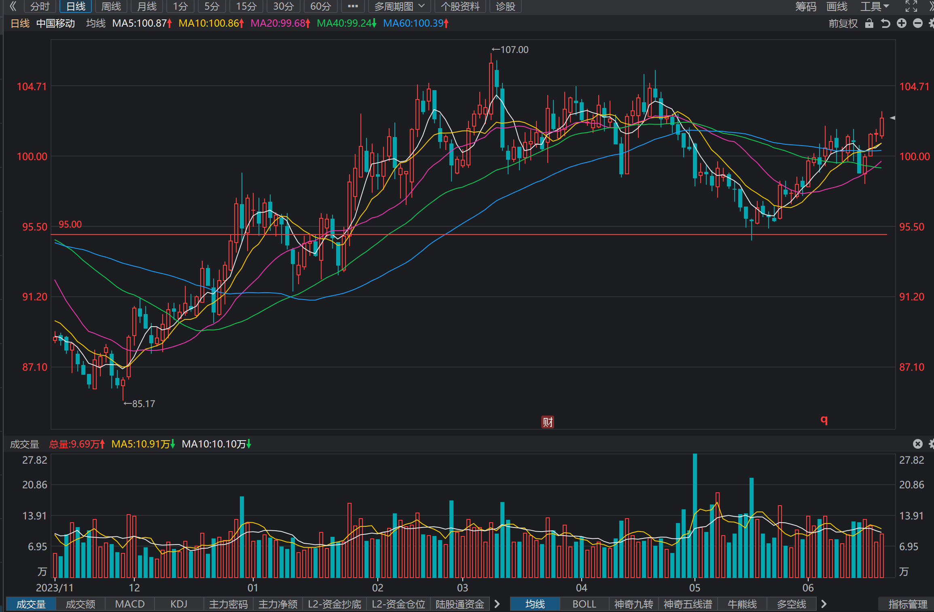934x612 pixels.
Task: Select the 60分 period
Action: click(x=320, y=6)
